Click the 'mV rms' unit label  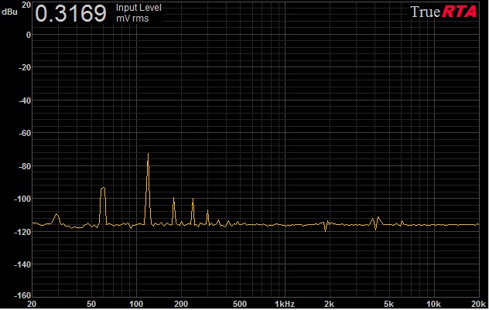[x=132, y=19]
